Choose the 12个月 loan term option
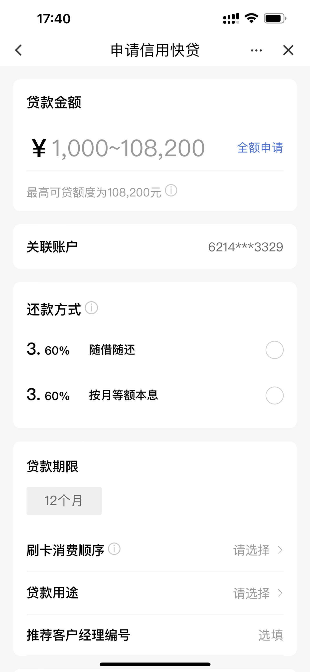 point(64,501)
